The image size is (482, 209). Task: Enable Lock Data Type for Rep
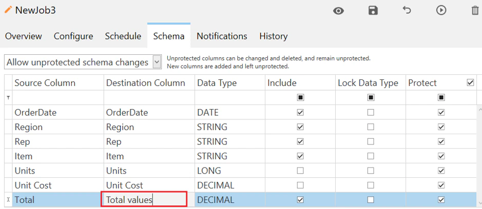(x=371, y=141)
